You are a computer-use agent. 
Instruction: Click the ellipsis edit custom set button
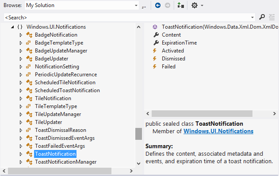(144, 7)
